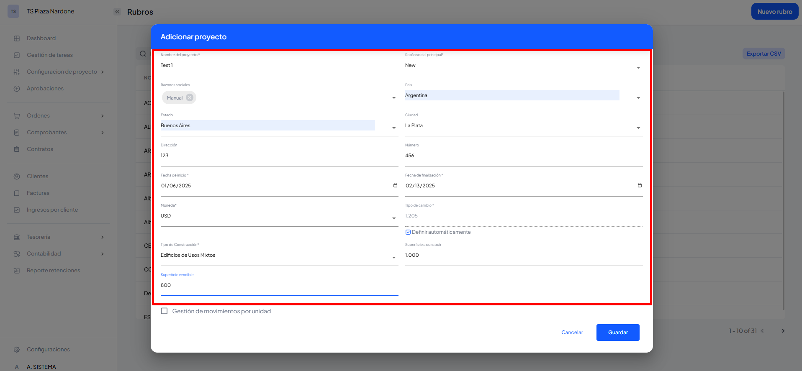Expand the Tipo de Construcción dropdown

pos(393,257)
